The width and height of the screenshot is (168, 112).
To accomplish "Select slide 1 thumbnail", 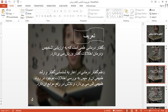I will click(x=156, y=34).
